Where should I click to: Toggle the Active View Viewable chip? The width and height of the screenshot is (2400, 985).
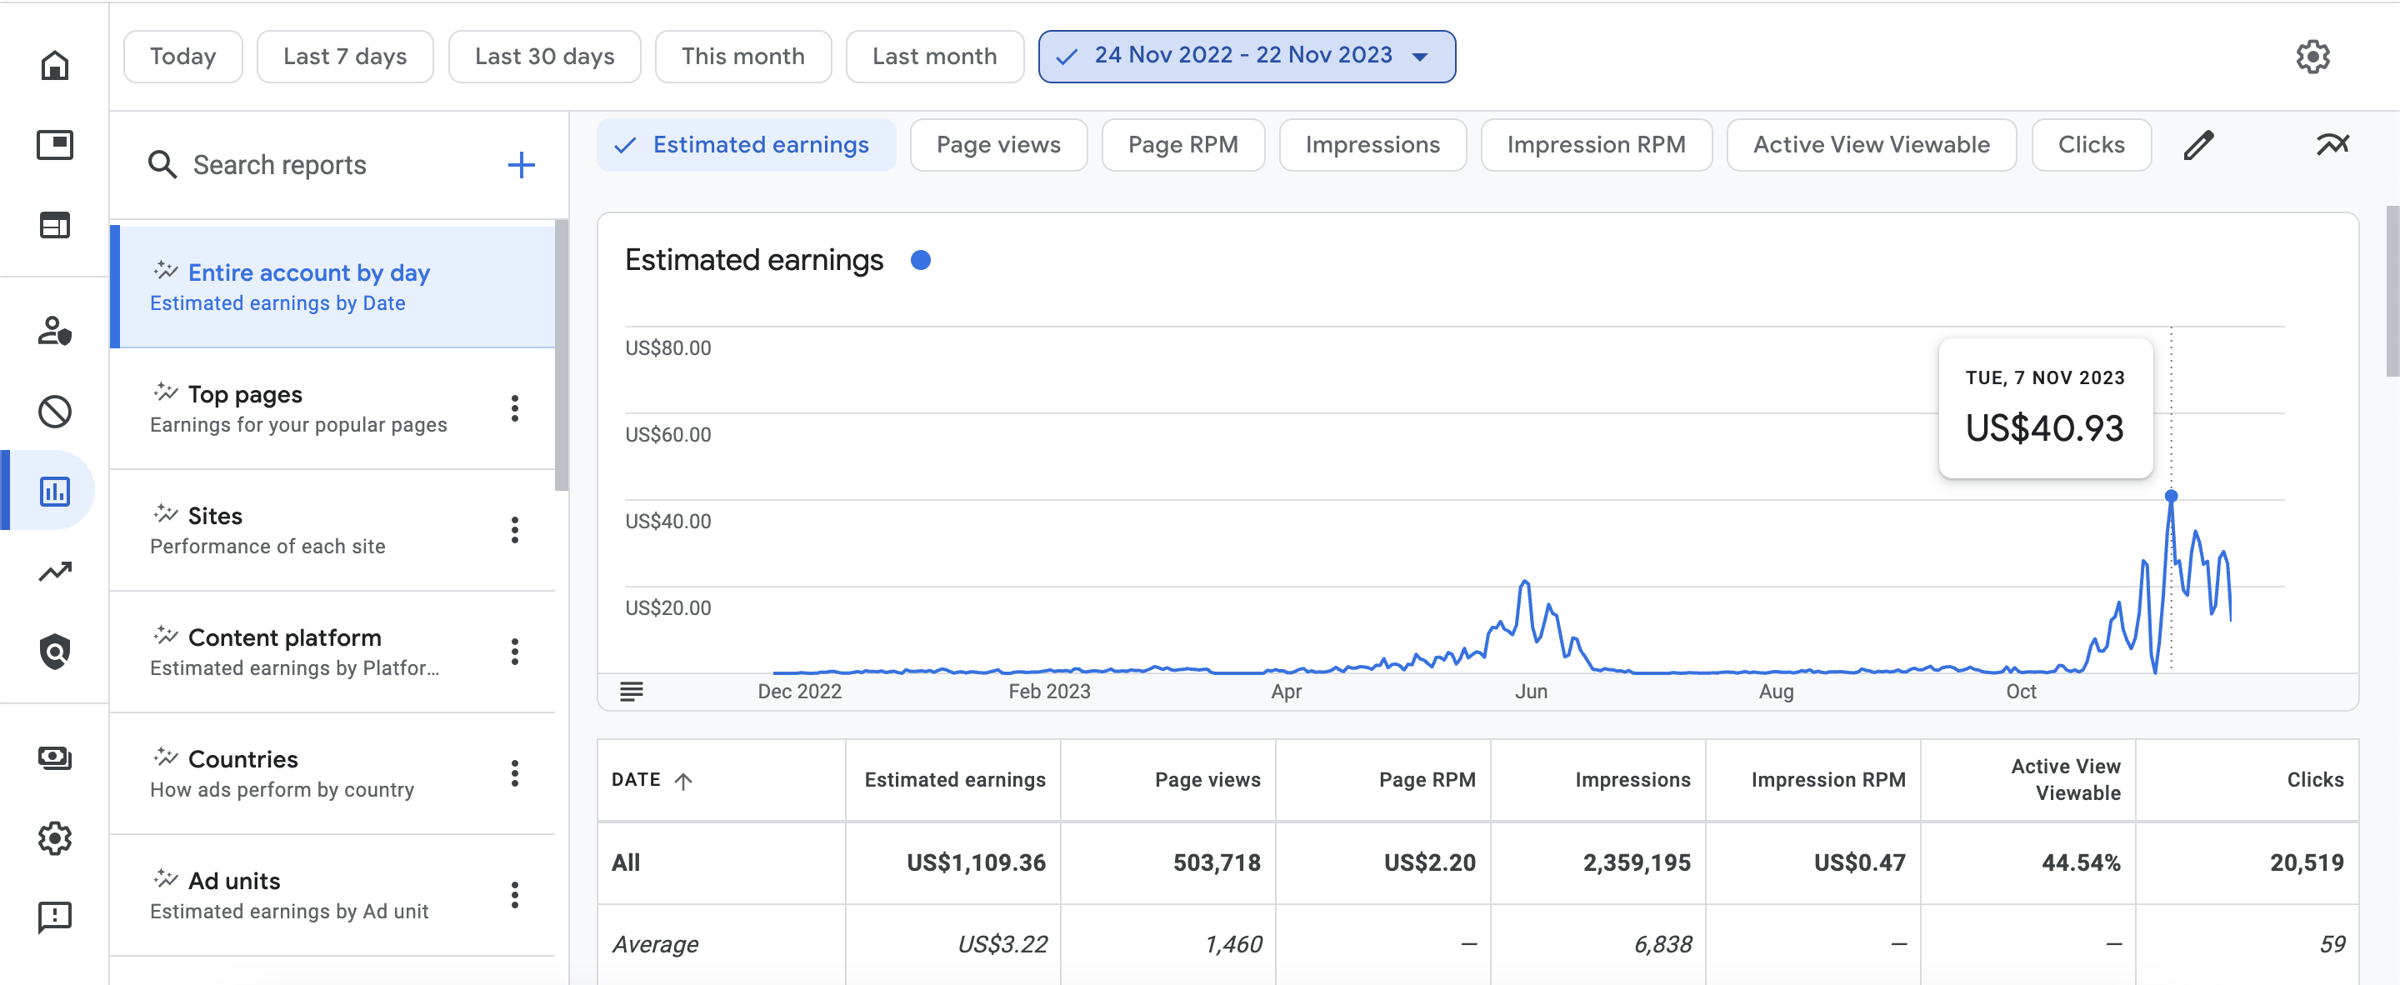click(x=1871, y=144)
